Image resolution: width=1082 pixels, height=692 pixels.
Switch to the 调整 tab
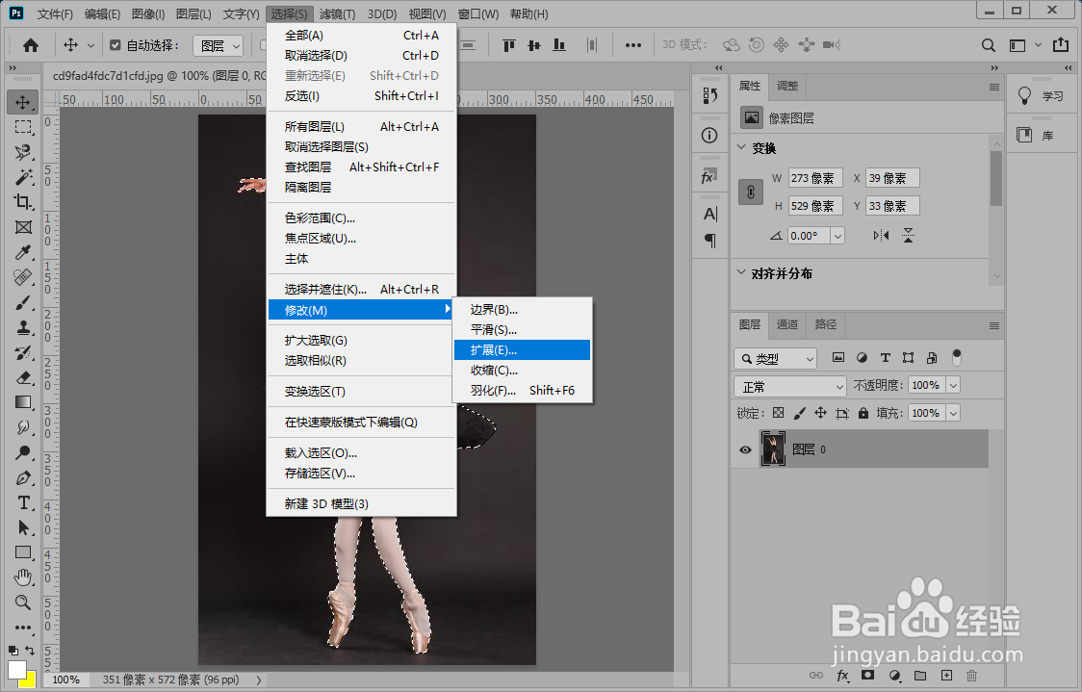click(x=787, y=86)
